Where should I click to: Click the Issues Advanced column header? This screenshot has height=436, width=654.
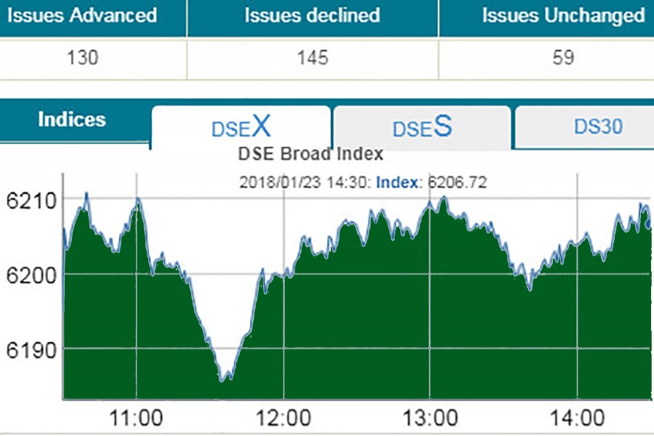[x=81, y=15]
